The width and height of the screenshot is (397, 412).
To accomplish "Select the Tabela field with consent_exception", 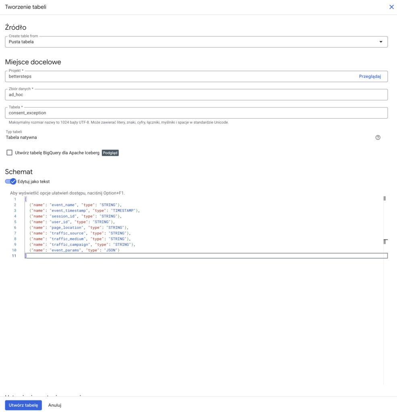I will click(196, 113).
